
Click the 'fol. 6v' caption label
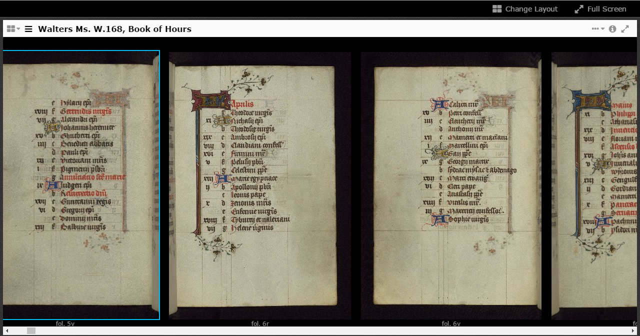pyautogui.click(x=451, y=323)
